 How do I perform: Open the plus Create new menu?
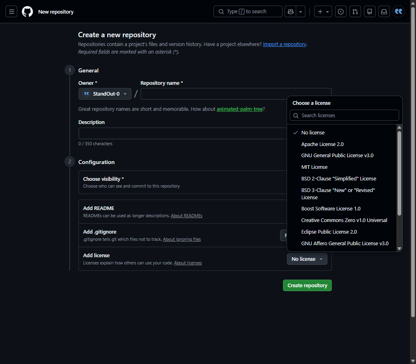323,12
